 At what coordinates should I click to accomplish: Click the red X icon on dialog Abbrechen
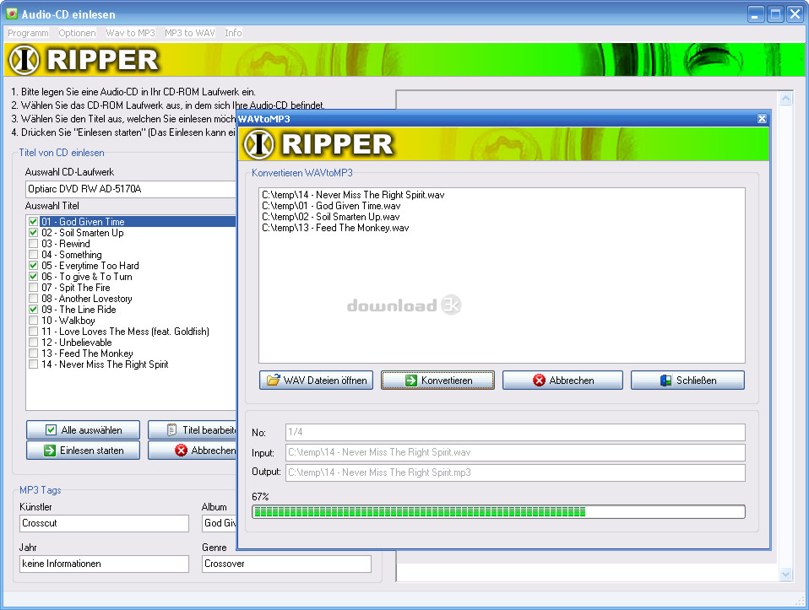click(x=539, y=381)
